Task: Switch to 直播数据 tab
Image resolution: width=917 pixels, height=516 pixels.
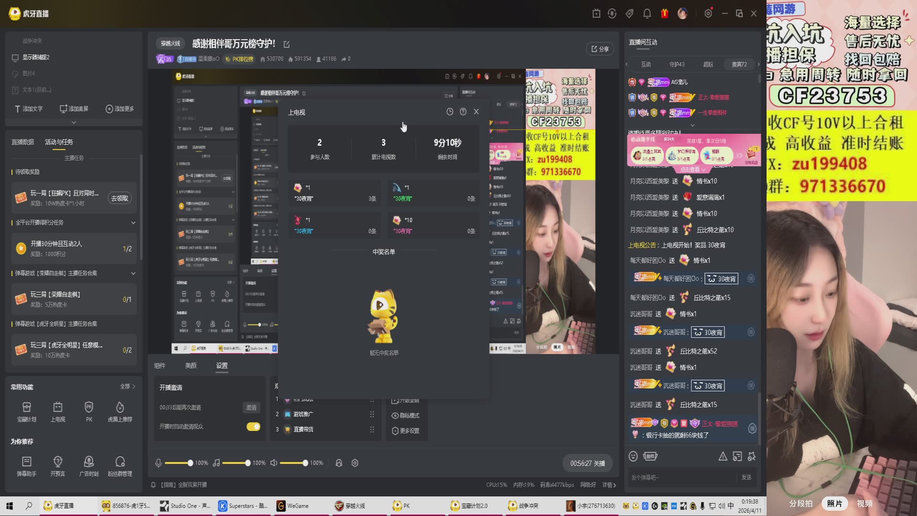Action: pyautogui.click(x=22, y=142)
